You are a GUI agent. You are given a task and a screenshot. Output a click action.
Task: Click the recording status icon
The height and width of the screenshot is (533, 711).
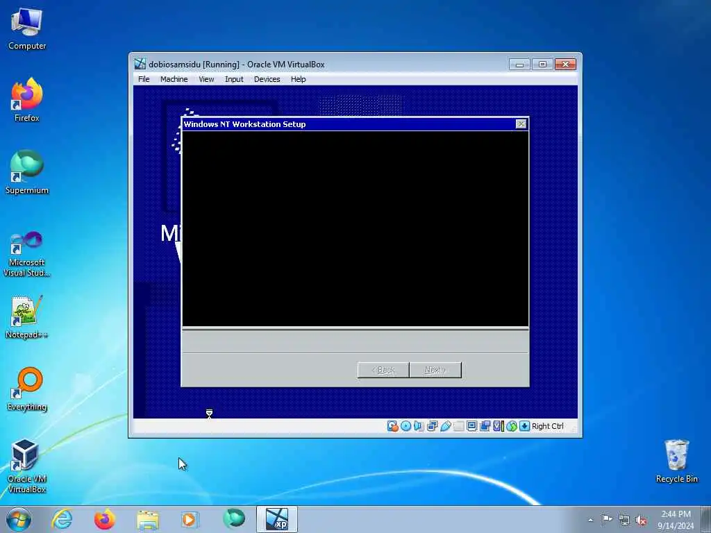tap(485, 426)
